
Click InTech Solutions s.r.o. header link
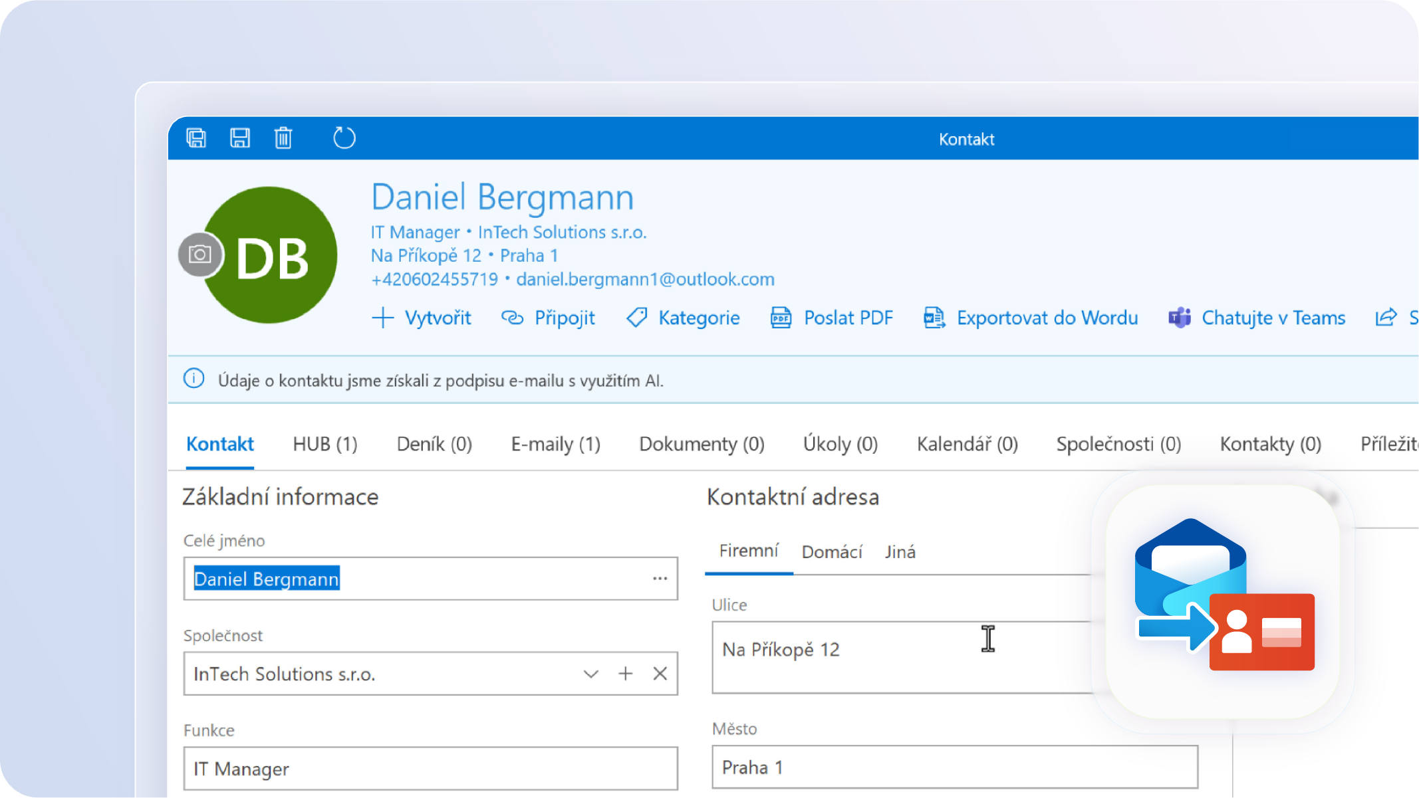(562, 232)
